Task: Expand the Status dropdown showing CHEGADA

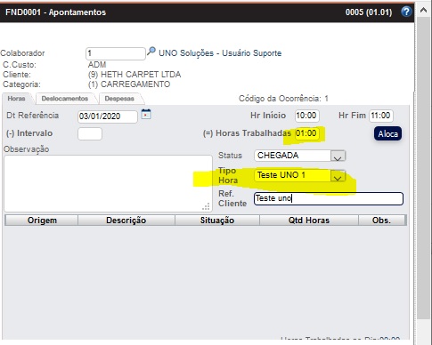Action: pyautogui.click(x=338, y=156)
